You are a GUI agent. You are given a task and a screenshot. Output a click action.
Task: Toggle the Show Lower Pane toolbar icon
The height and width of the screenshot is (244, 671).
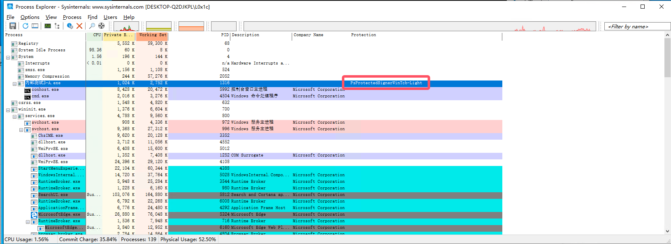[35, 26]
